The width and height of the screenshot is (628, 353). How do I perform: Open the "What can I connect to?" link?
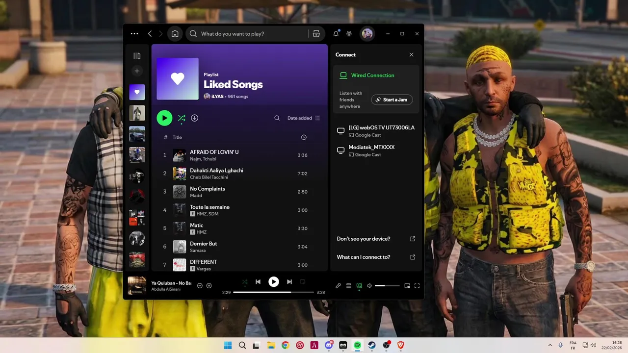tap(376, 257)
